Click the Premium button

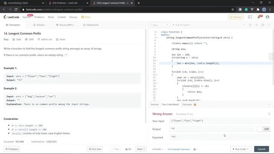coord(236,17)
